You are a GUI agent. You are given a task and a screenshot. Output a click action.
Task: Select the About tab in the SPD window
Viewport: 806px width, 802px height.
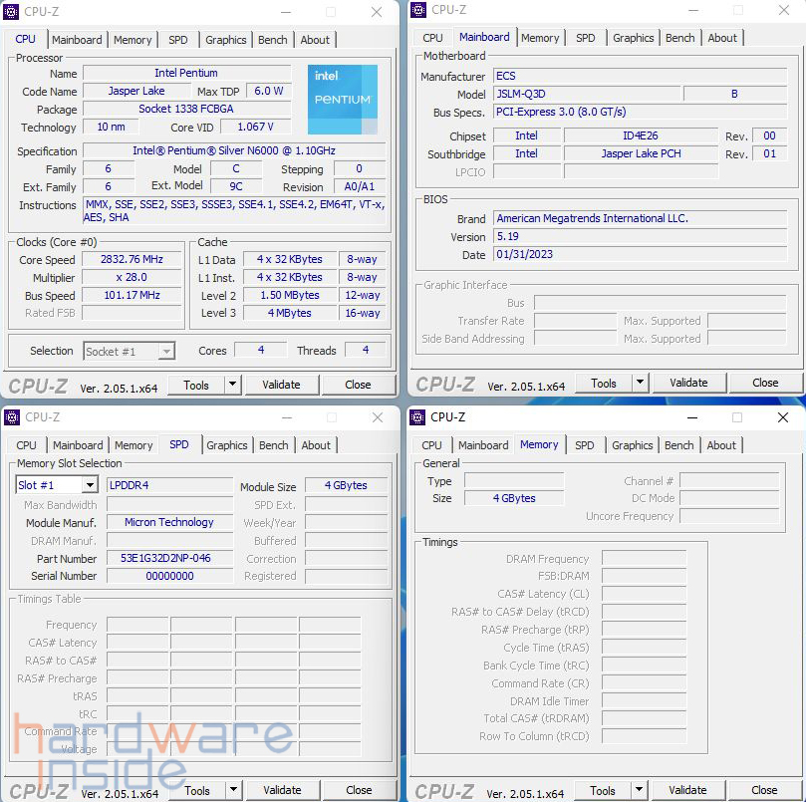pyautogui.click(x=316, y=445)
